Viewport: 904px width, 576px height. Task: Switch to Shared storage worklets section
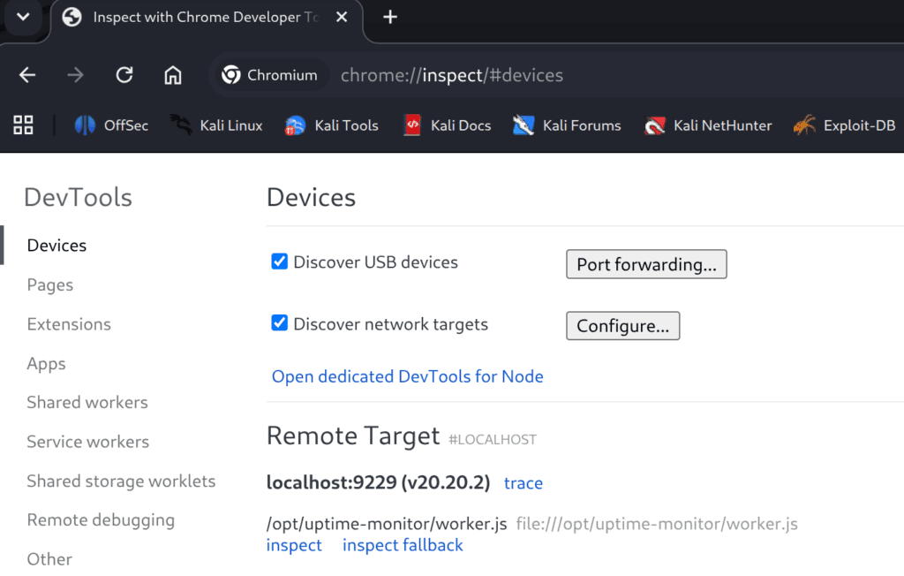click(121, 481)
